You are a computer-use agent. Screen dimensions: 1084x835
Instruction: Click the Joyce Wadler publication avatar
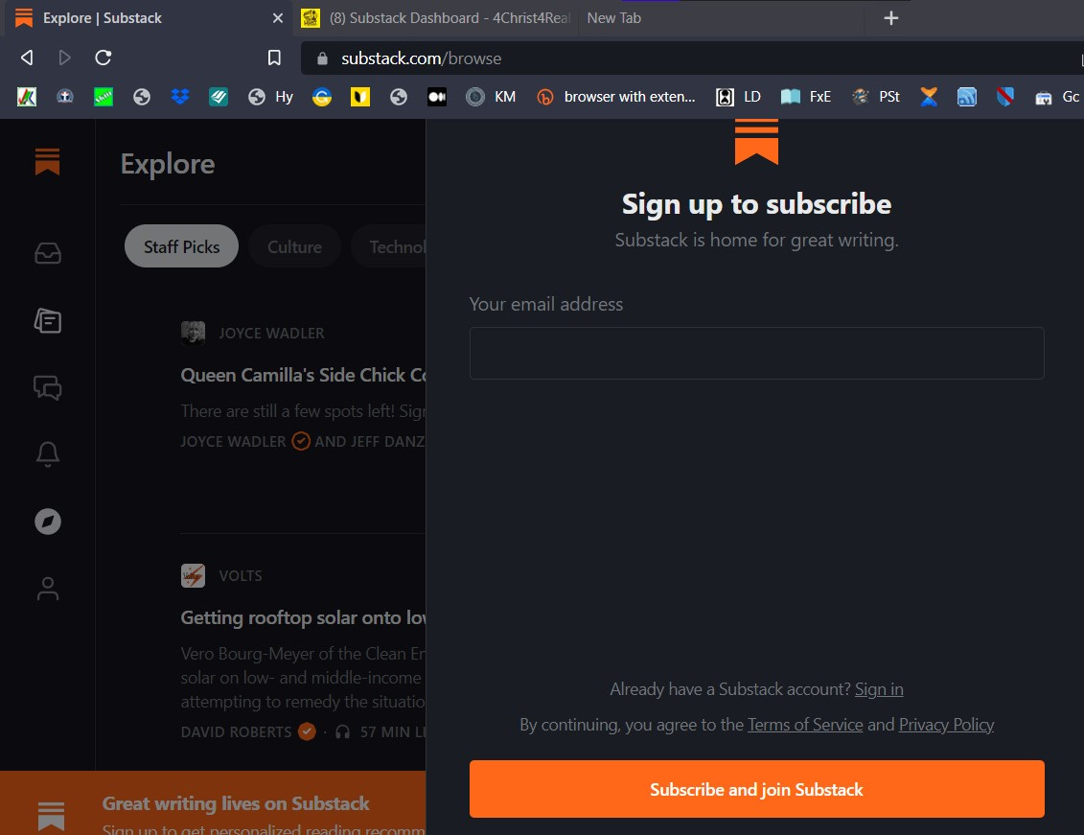point(193,333)
